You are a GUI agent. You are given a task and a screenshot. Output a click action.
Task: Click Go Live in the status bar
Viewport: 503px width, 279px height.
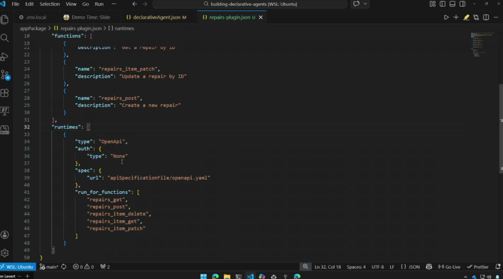[x=449, y=267]
